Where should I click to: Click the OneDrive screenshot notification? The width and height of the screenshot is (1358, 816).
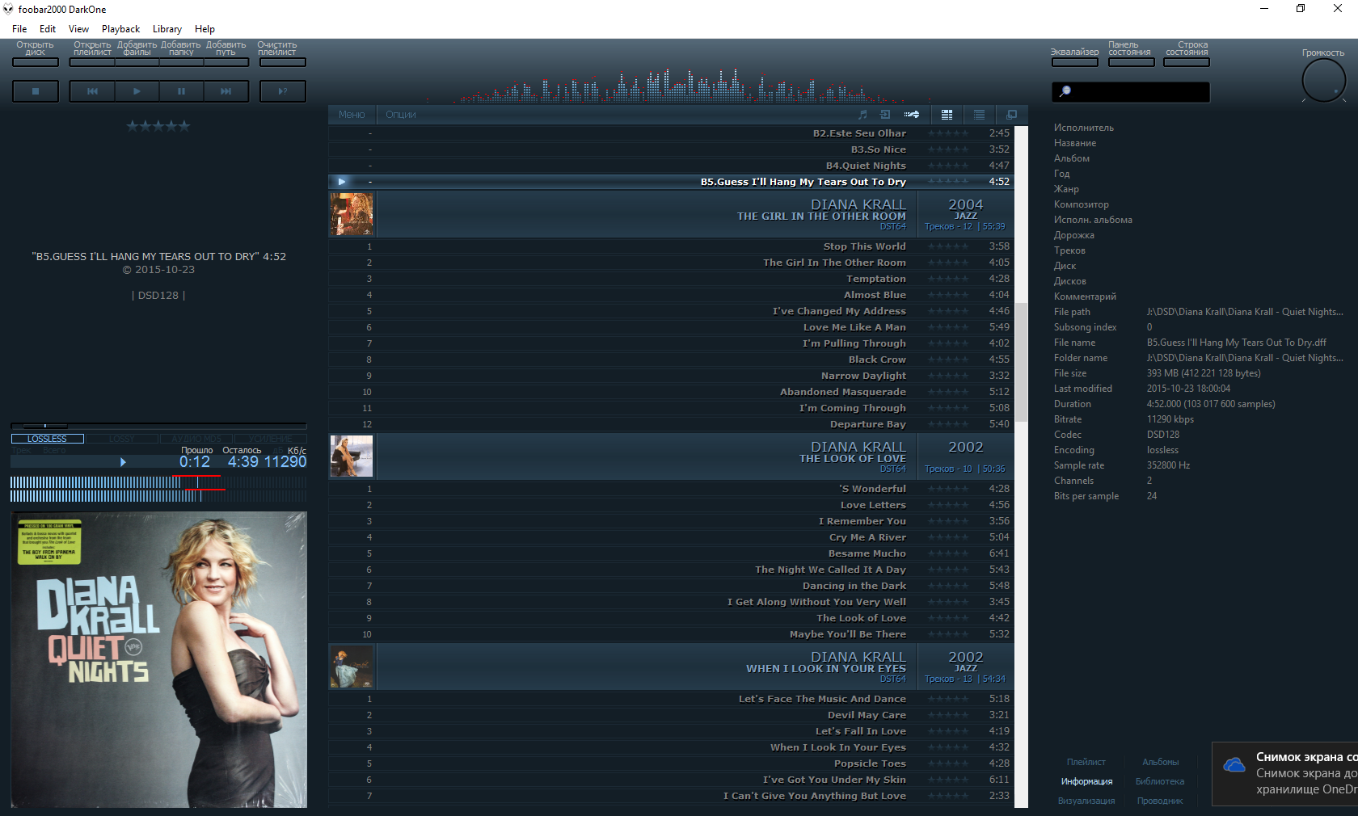click(x=1285, y=774)
